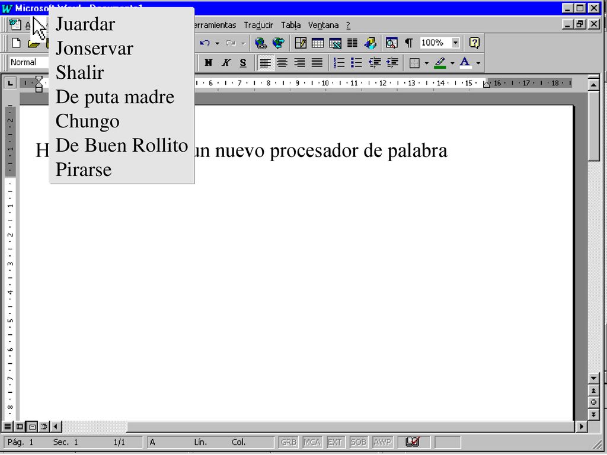This screenshot has width=607, height=455.
Task: Click the Increase Indent icon
Action: pos(392,63)
